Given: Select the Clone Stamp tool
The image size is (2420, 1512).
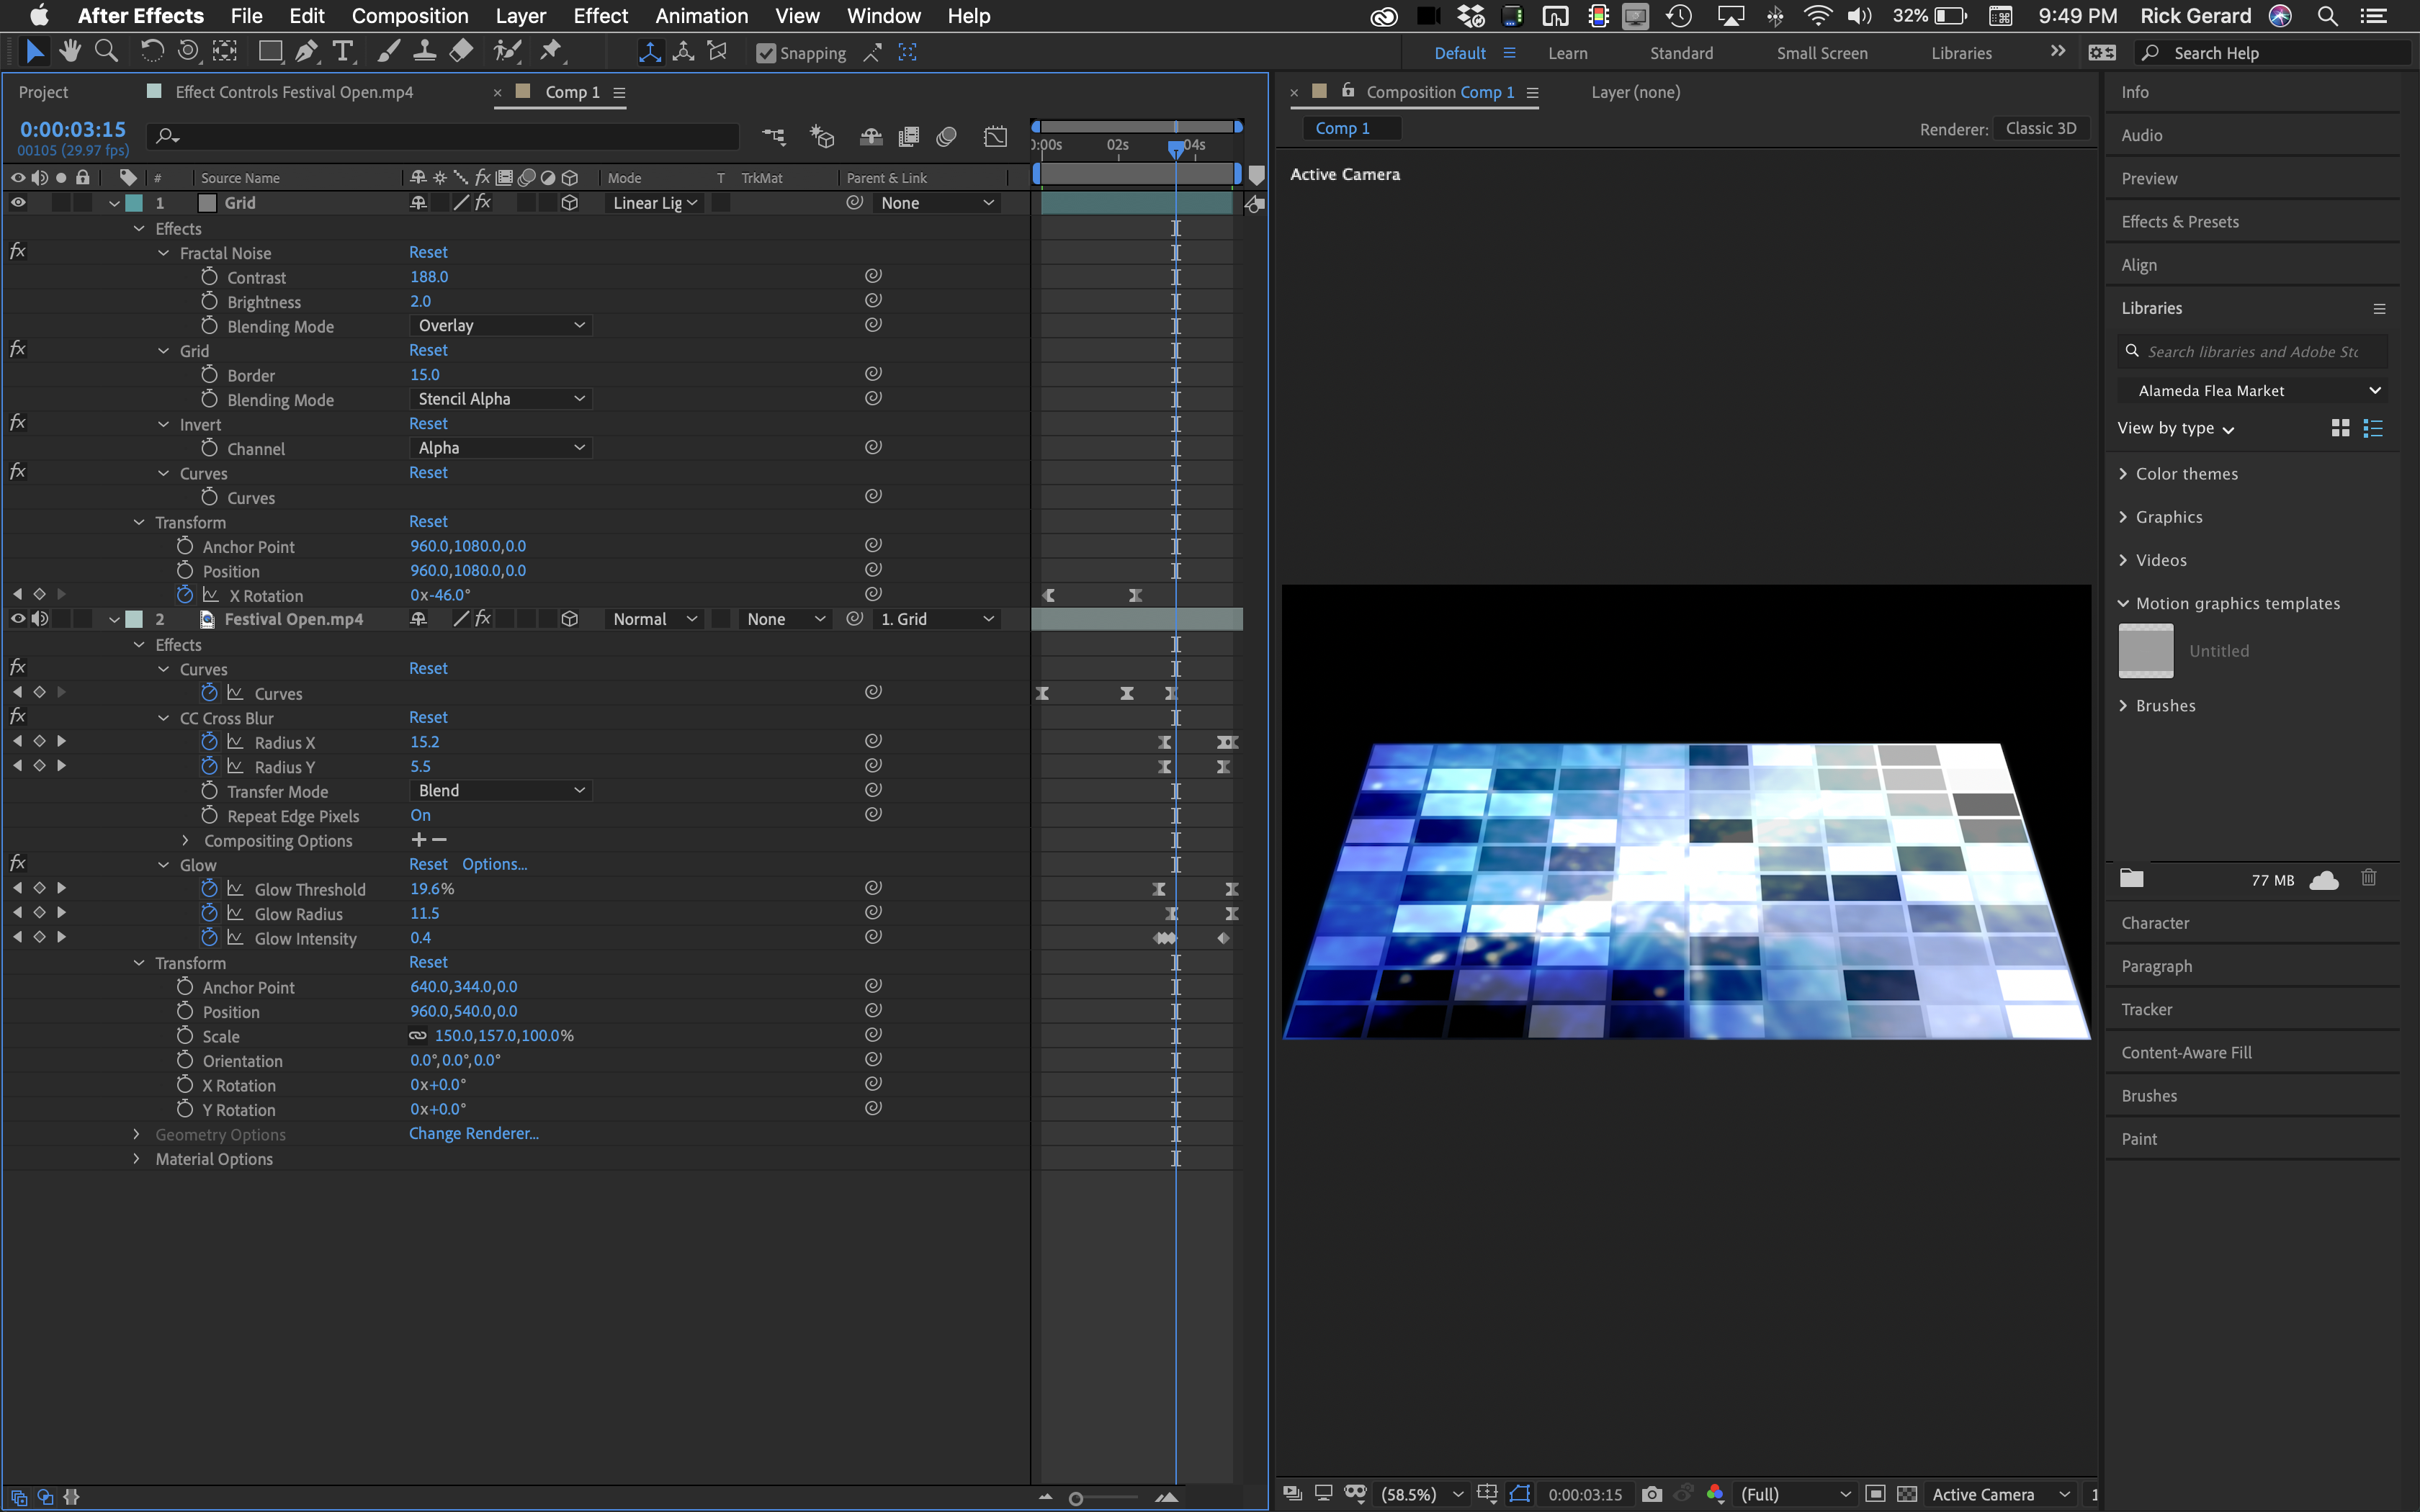Looking at the screenshot, I should coord(425,51).
